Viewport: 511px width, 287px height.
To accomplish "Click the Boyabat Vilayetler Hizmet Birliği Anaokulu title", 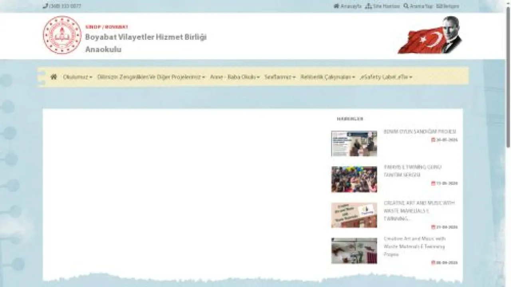I will (146, 43).
